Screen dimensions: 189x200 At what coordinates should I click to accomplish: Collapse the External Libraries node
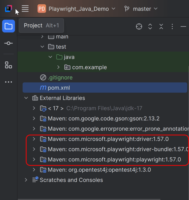pyautogui.click(x=26, y=98)
